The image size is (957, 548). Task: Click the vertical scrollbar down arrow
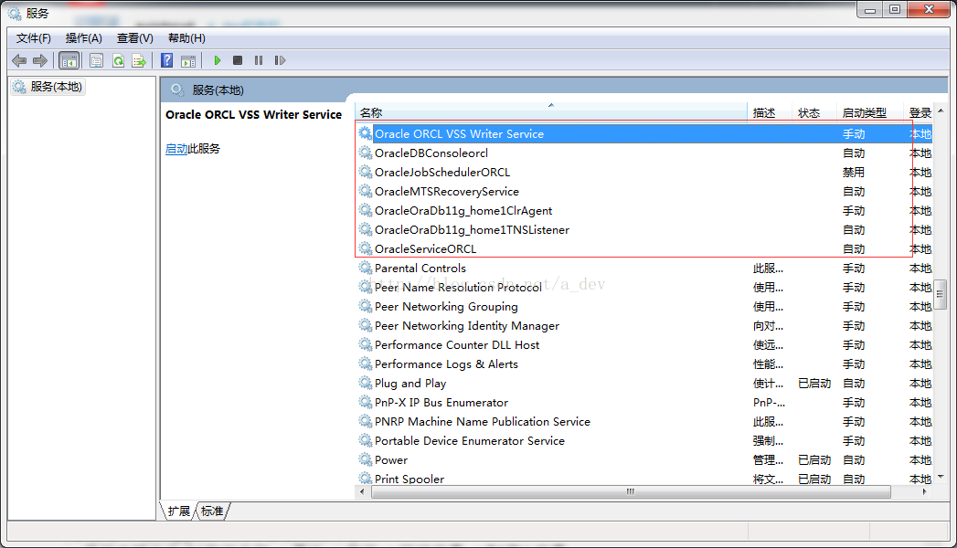941,477
